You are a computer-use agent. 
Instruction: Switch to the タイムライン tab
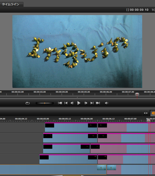(x=11, y=5)
